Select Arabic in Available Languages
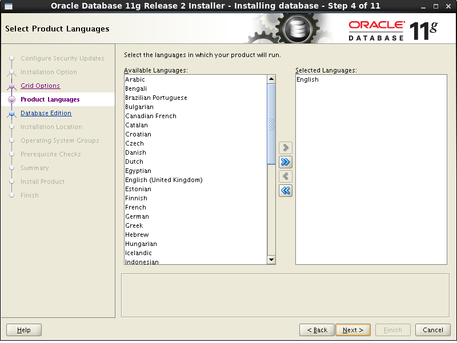The height and width of the screenshot is (343, 457). (x=195, y=79)
